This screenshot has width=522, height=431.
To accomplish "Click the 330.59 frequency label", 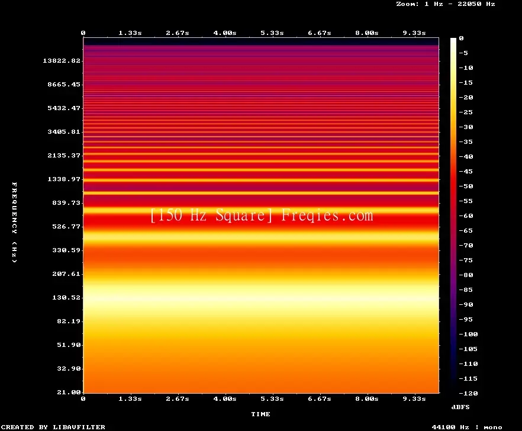I will tap(66, 250).
